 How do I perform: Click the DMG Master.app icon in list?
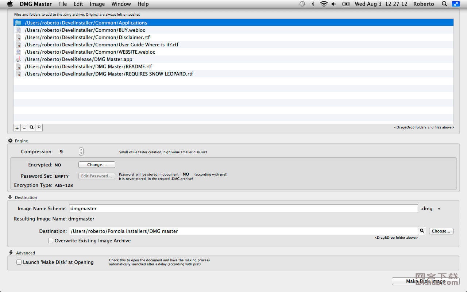(18, 59)
